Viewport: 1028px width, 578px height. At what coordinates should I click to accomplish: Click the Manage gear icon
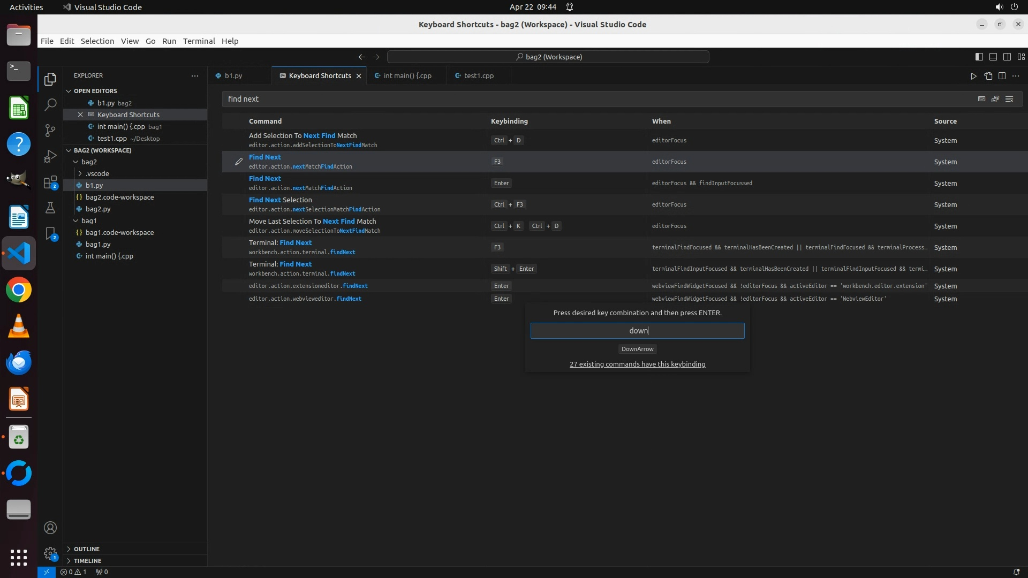[x=50, y=553]
